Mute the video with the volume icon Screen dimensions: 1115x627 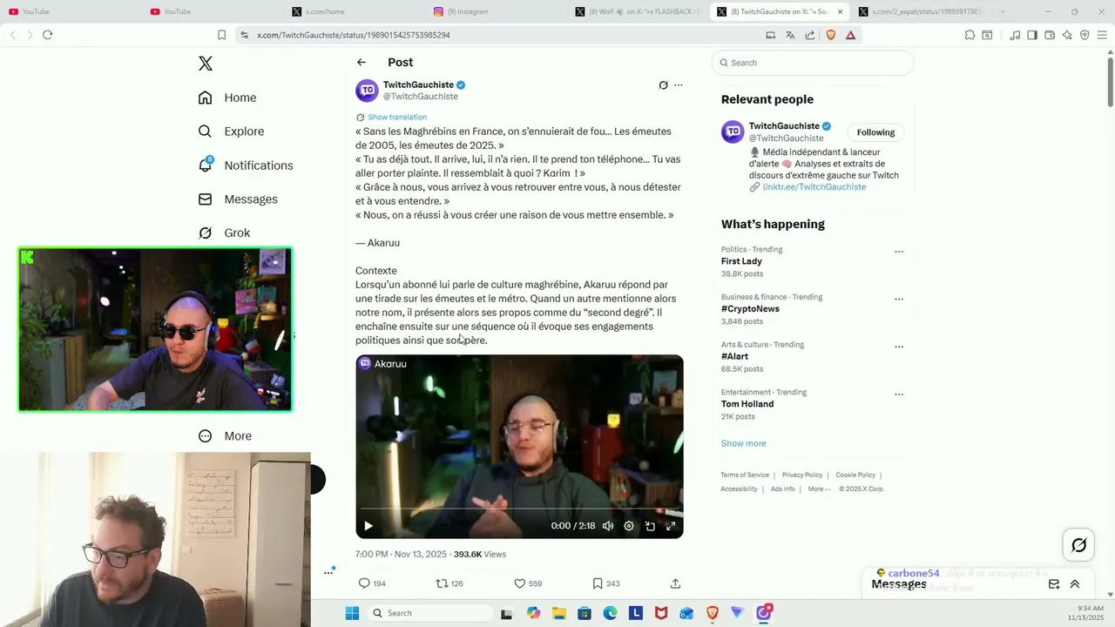coord(608,526)
